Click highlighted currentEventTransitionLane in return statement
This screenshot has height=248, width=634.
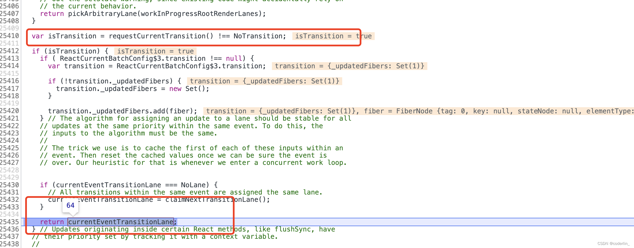(121, 222)
